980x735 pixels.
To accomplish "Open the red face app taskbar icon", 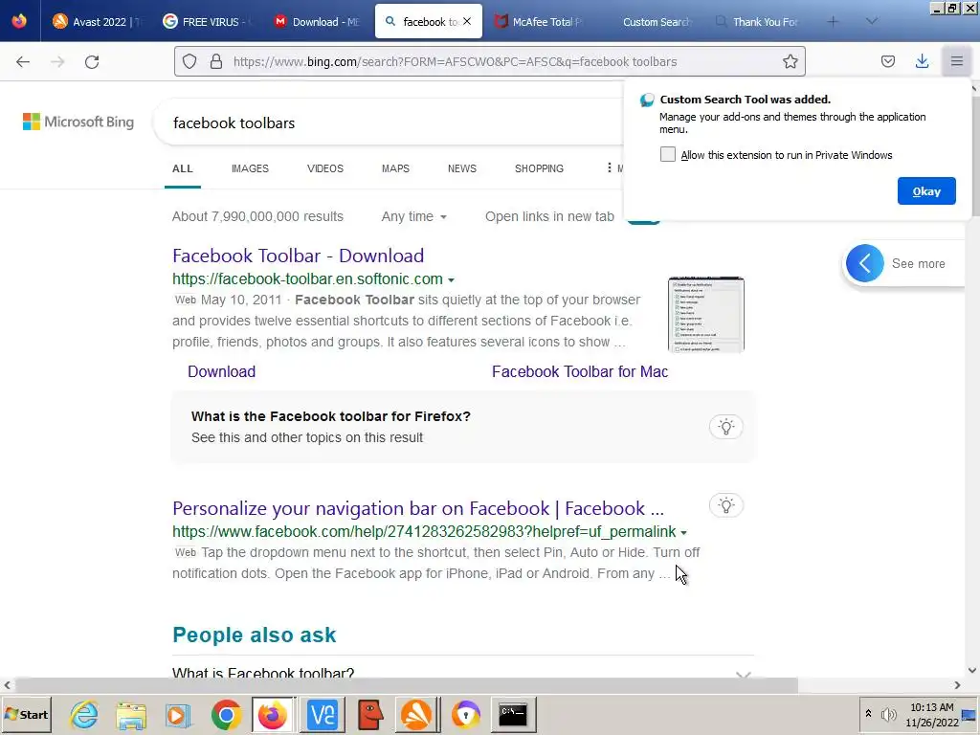I will pos(370,714).
